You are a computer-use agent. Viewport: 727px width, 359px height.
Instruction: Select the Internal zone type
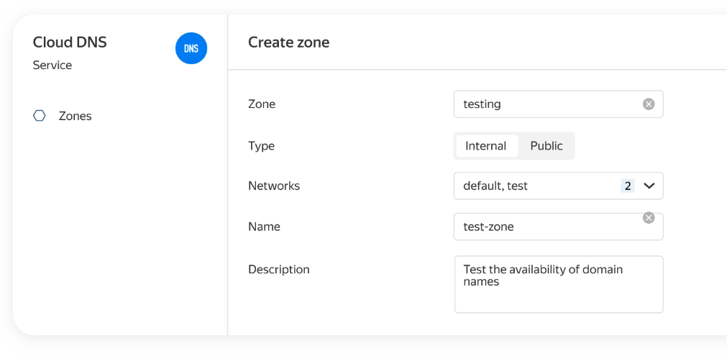486,146
